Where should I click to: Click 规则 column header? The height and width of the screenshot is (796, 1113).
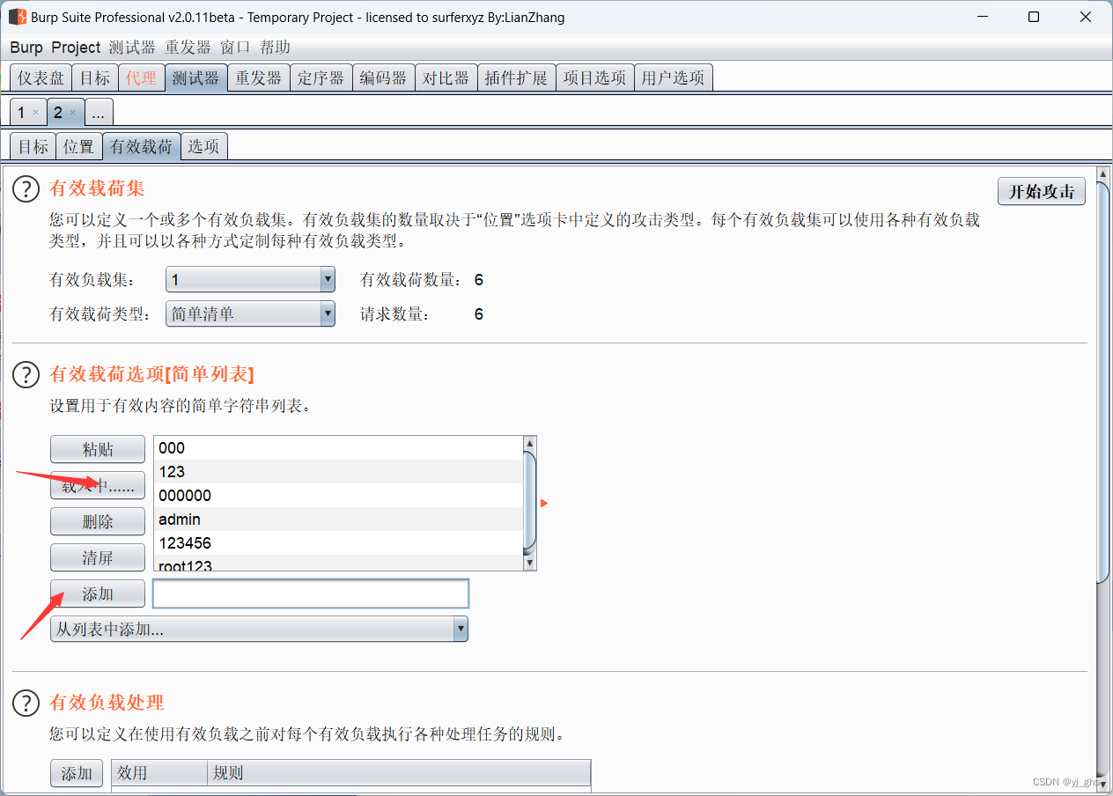coord(399,773)
